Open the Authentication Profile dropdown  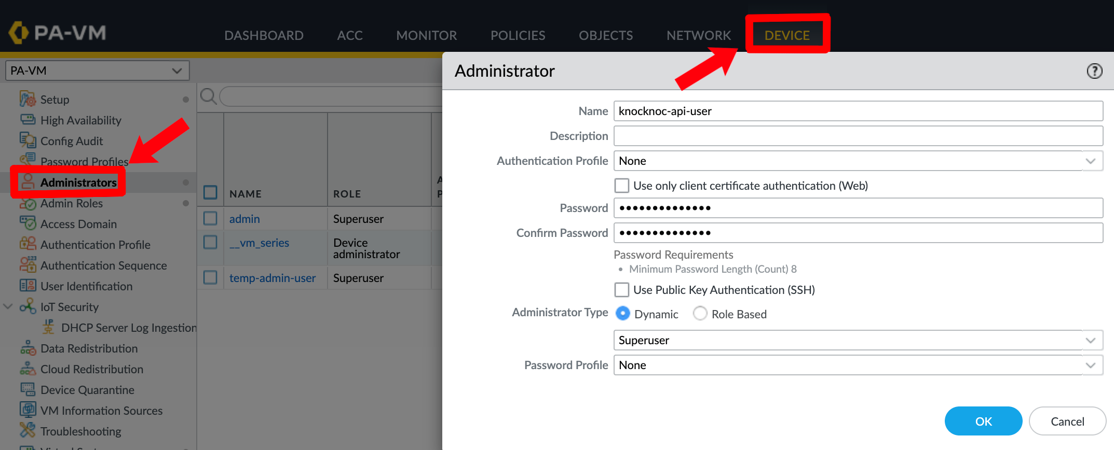coord(1091,161)
